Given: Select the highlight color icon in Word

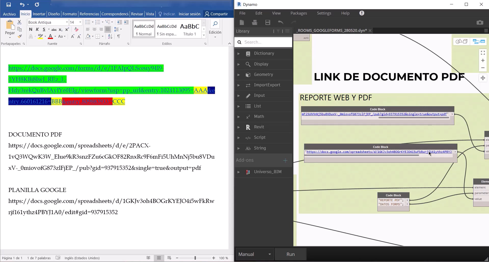Looking at the screenshot, I should [x=40, y=36].
